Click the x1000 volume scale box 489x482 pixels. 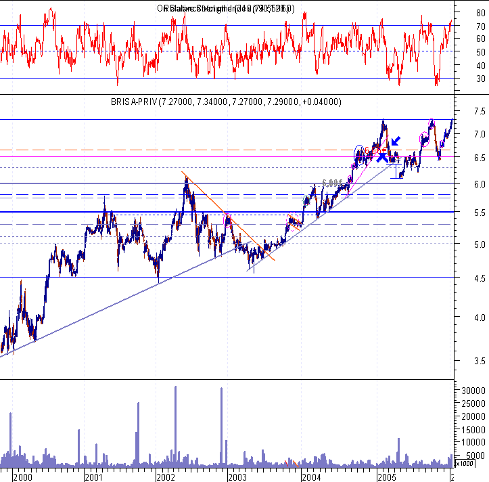465,463
